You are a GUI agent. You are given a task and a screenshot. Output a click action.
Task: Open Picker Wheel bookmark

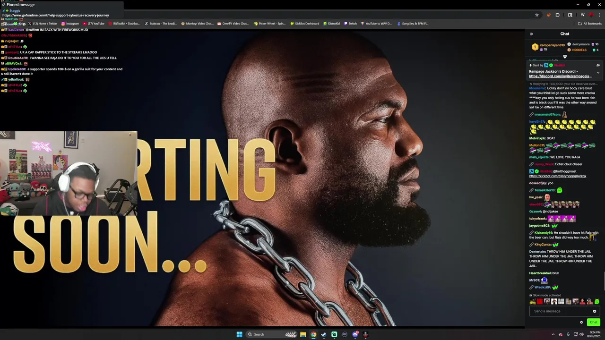coord(270,24)
